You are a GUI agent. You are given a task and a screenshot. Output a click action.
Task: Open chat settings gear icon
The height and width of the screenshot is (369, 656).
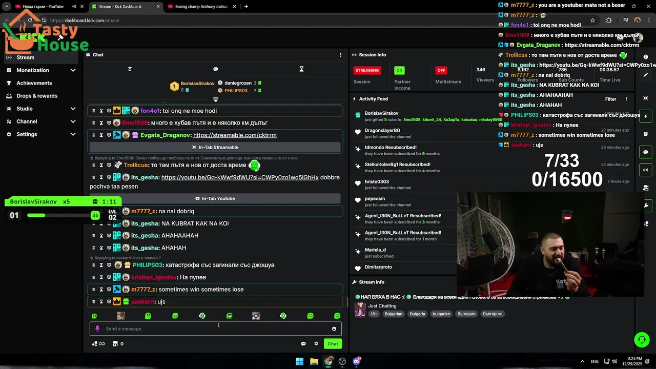tap(316, 344)
